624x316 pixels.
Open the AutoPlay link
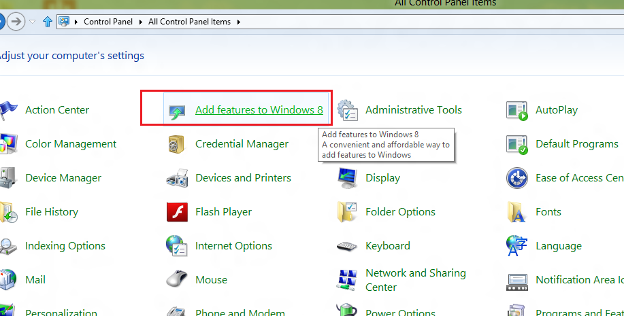click(x=557, y=111)
